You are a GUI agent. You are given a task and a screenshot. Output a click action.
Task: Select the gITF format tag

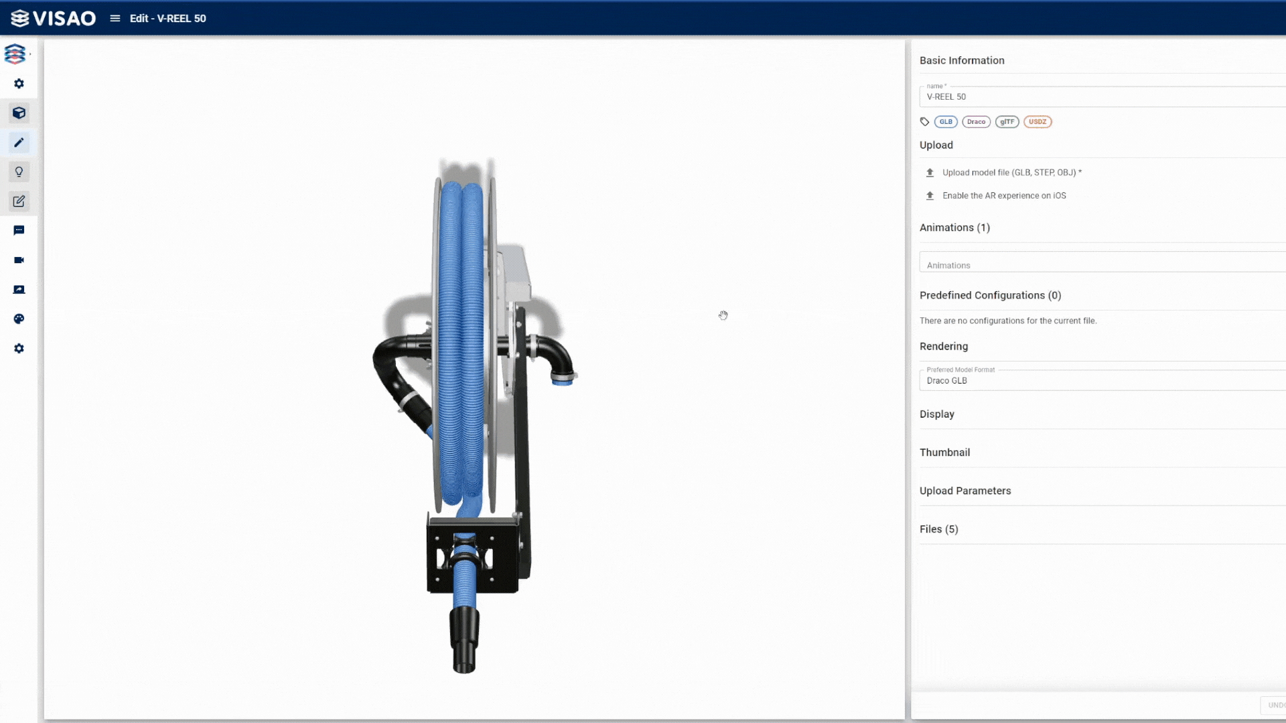(1007, 121)
